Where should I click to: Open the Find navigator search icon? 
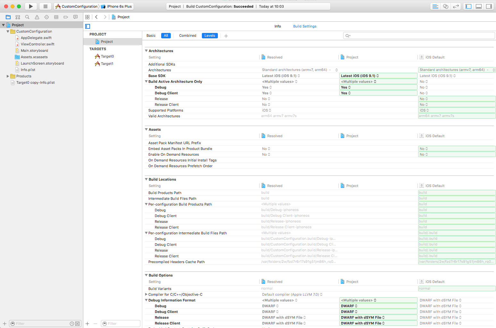27,17
